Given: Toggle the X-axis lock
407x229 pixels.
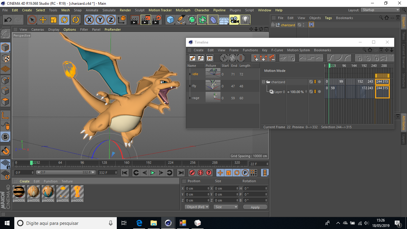Looking at the screenshot, I should tap(89, 20).
